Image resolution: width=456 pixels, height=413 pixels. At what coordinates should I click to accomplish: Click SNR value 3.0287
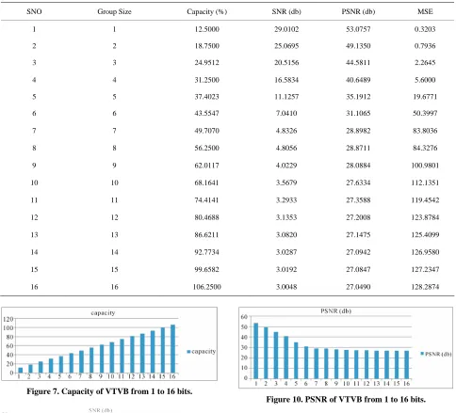point(286,252)
